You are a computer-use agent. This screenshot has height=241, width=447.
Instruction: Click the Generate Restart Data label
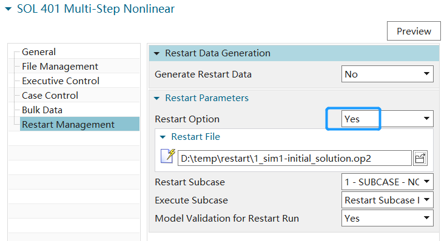pyautogui.click(x=203, y=74)
